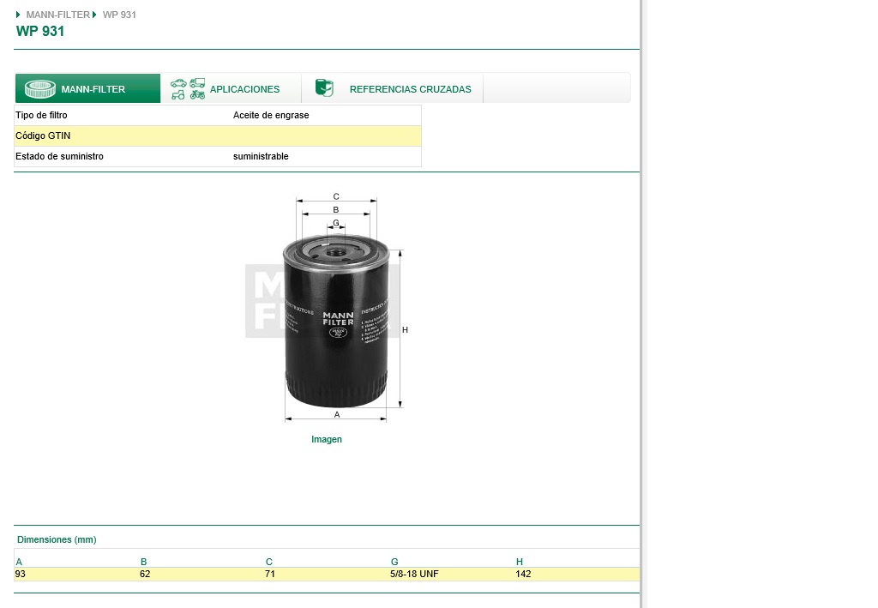Open the MANN-FILTER tab
878x608 pixels.
tap(88, 88)
